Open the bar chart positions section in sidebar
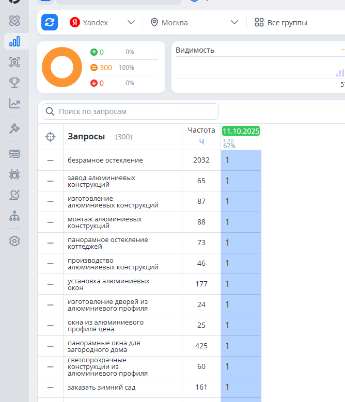The width and height of the screenshot is (345, 402). [x=14, y=41]
